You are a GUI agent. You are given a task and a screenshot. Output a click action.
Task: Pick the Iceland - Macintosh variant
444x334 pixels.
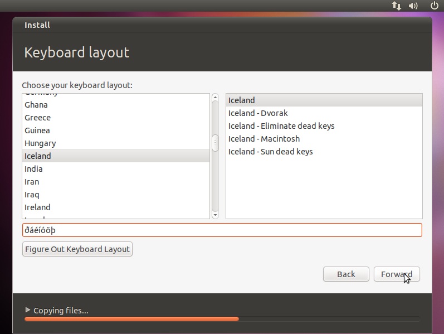pos(264,139)
